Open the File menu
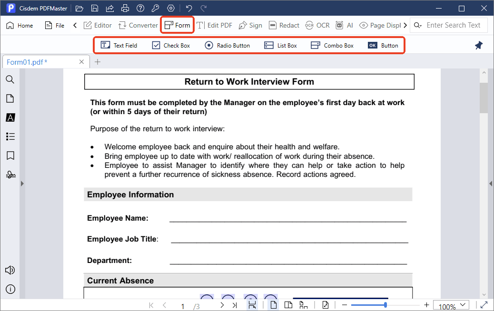Viewport: 494px width, 311px height. point(55,25)
